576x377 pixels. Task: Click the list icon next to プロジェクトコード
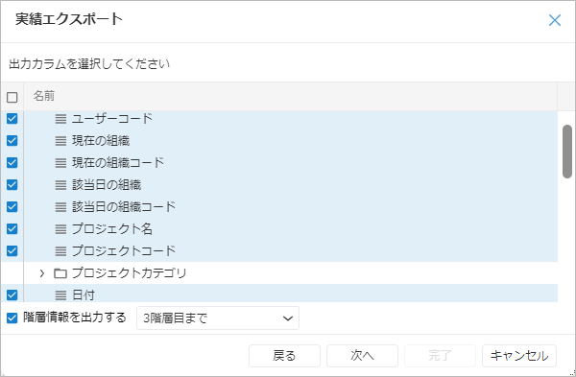click(x=60, y=251)
